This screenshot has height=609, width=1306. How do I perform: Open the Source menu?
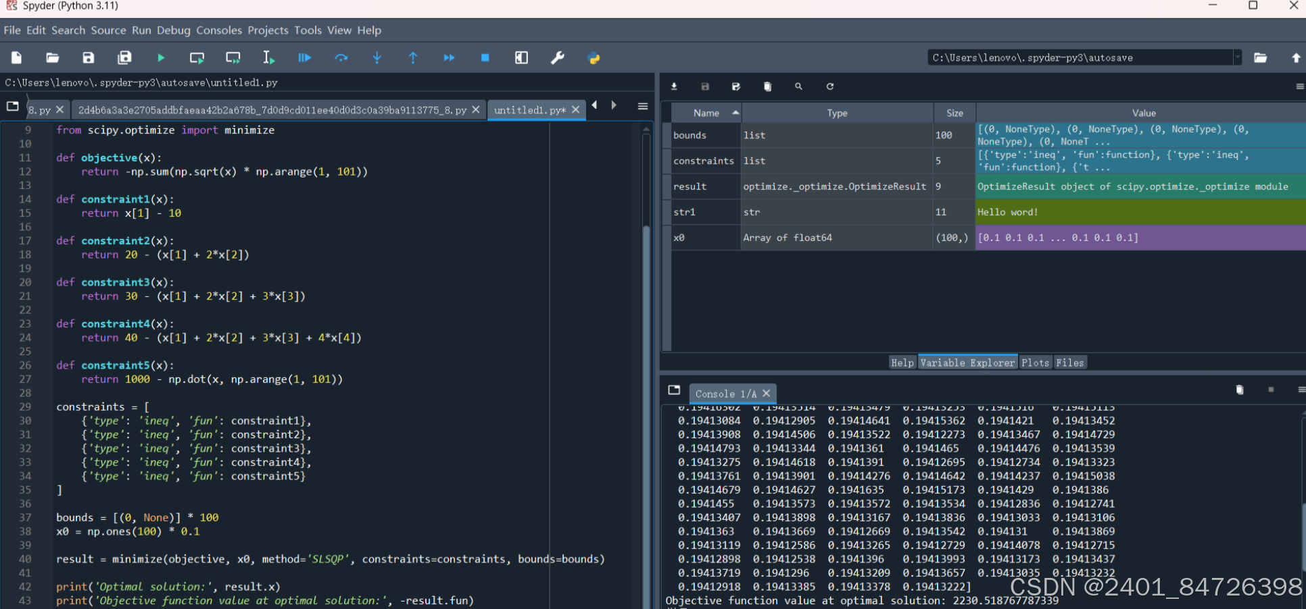[108, 30]
